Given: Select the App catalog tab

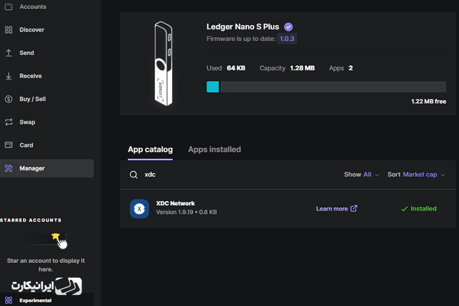Looking at the screenshot, I should (x=150, y=150).
